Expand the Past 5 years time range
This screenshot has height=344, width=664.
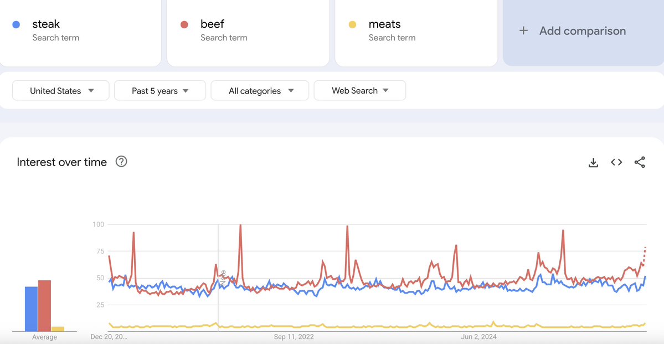(160, 91)
